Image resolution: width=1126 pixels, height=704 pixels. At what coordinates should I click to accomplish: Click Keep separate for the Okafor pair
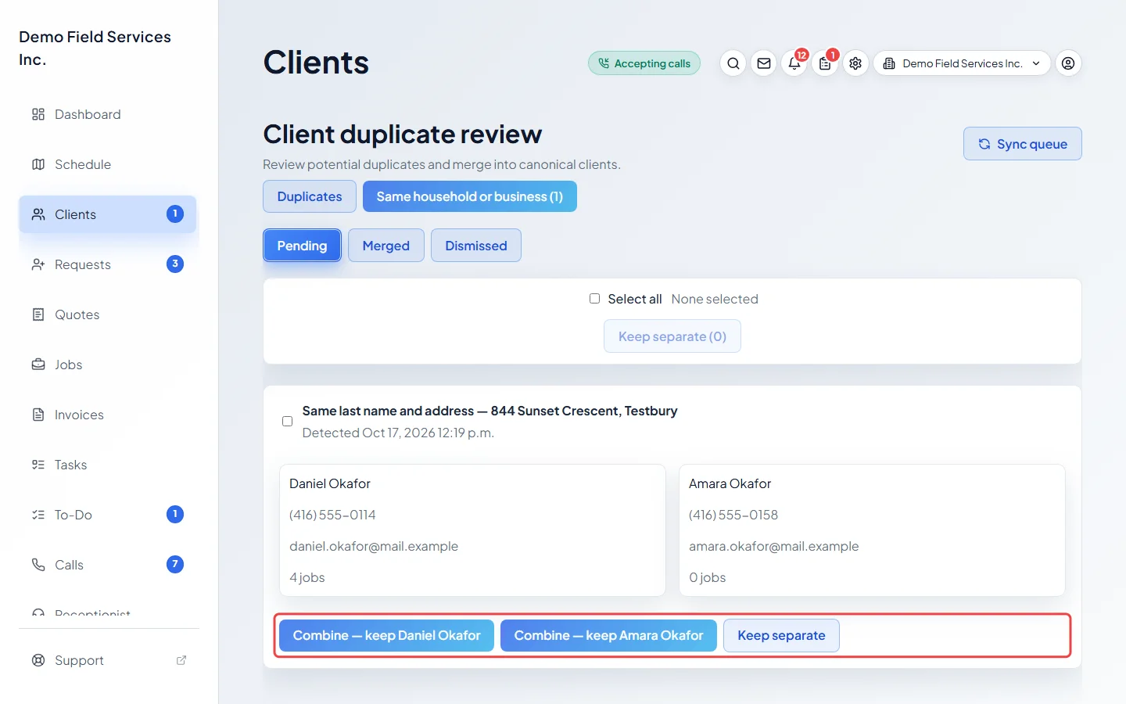(781, 635)
